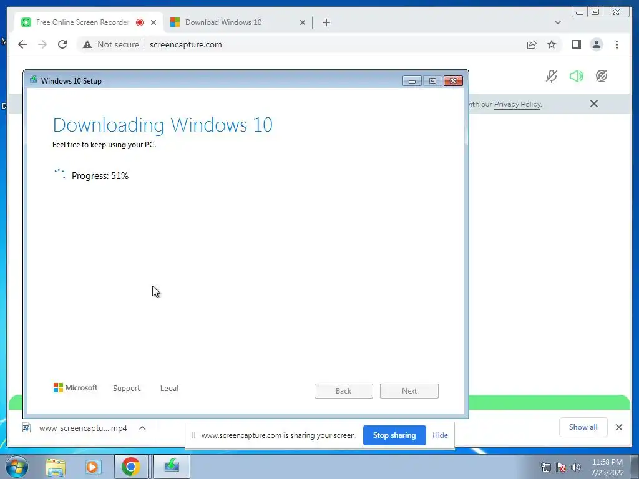Open Chrome tab search chevron

point(558,22)
